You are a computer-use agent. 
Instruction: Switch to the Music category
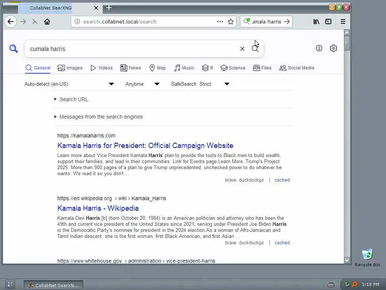(x=184, y=68)
